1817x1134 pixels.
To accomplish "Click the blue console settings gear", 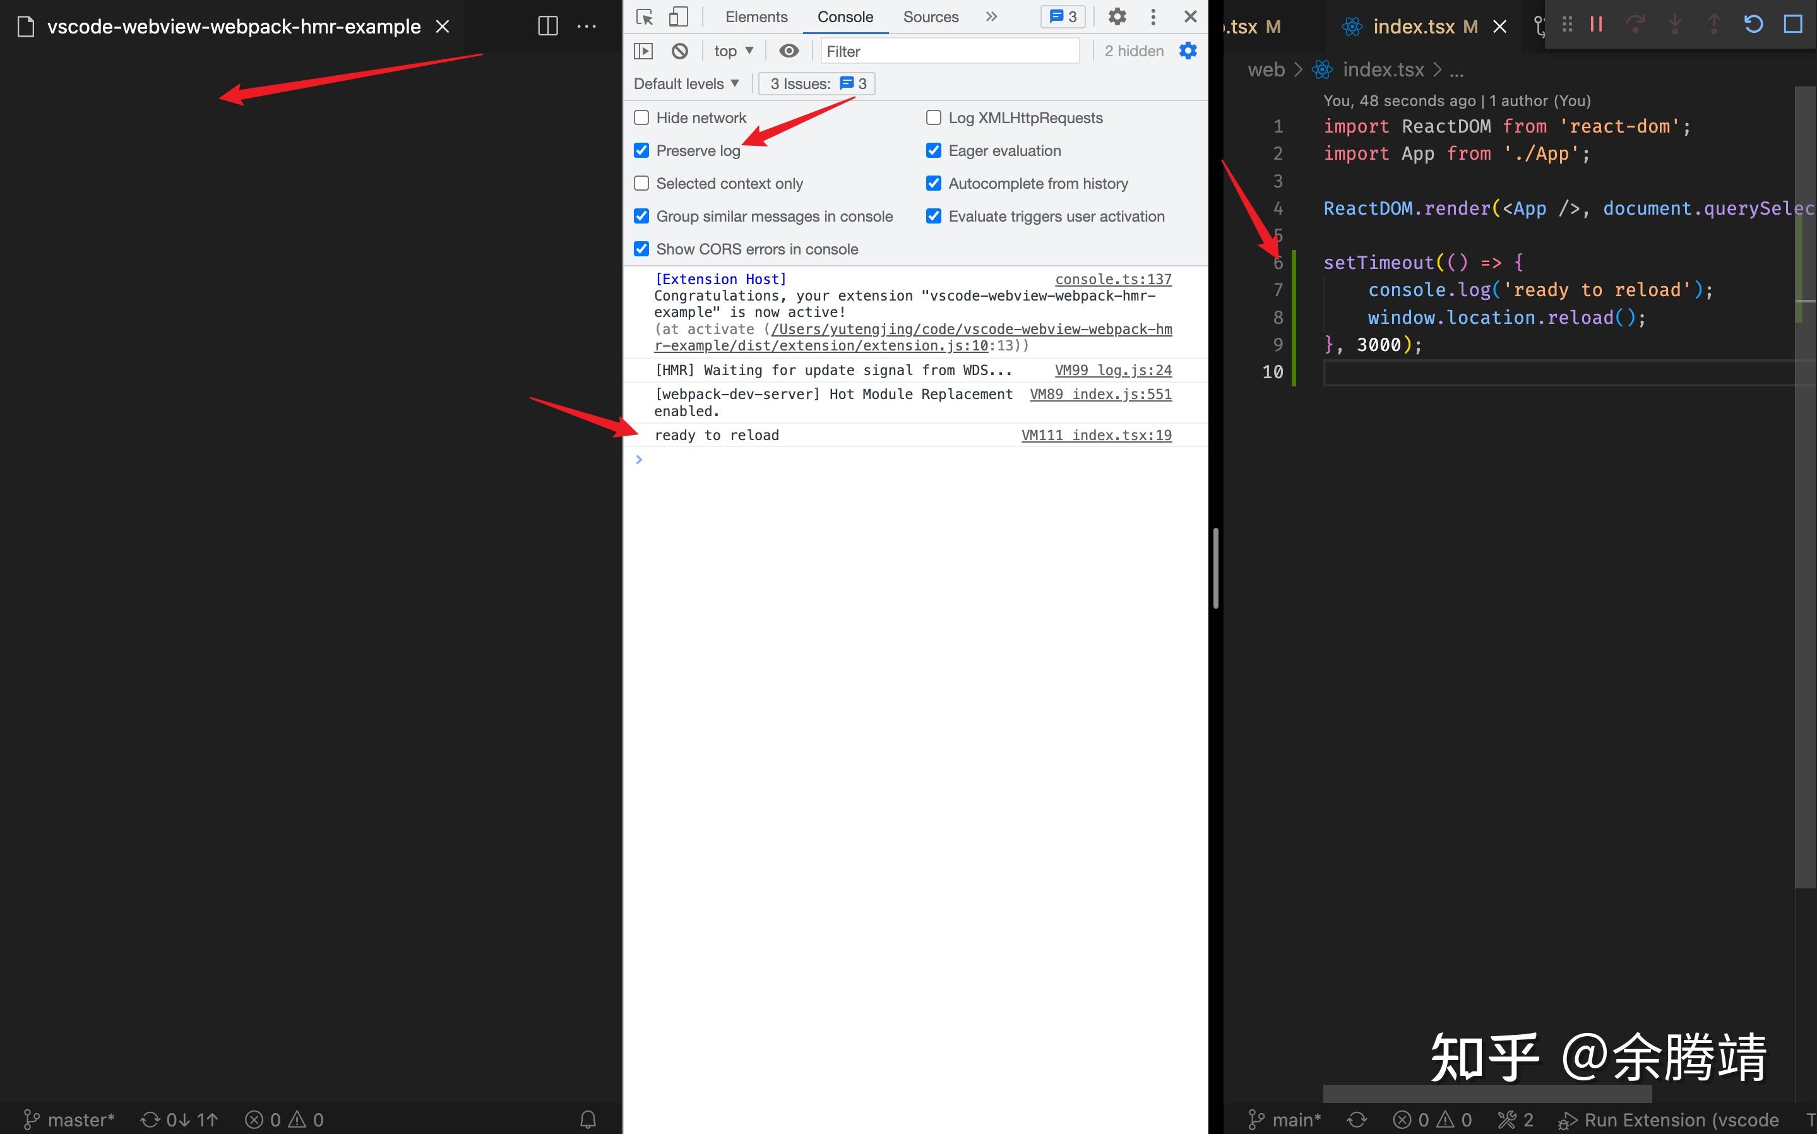I will [1188, 51].
